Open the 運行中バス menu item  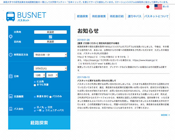tap(134, 16)
